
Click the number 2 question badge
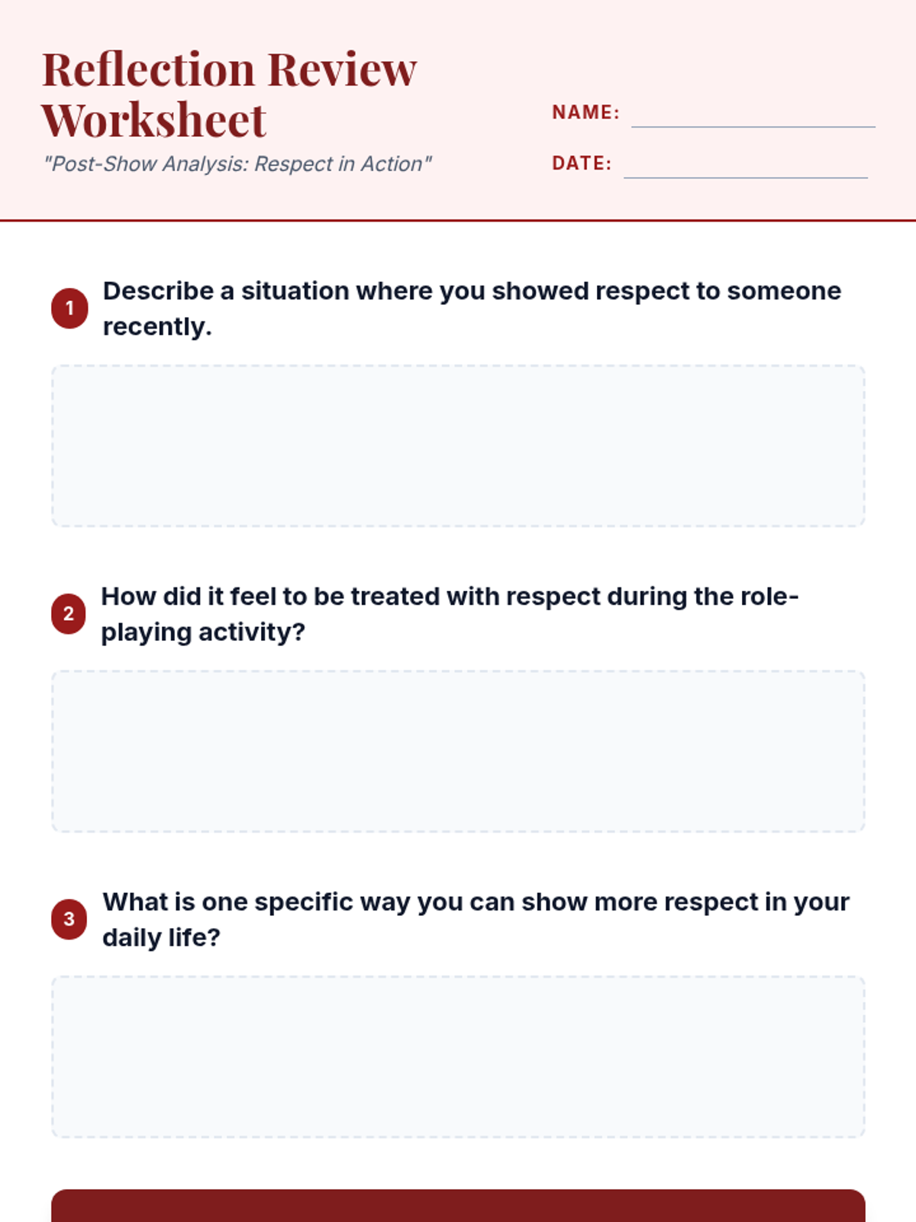click(x=69, y=614)
